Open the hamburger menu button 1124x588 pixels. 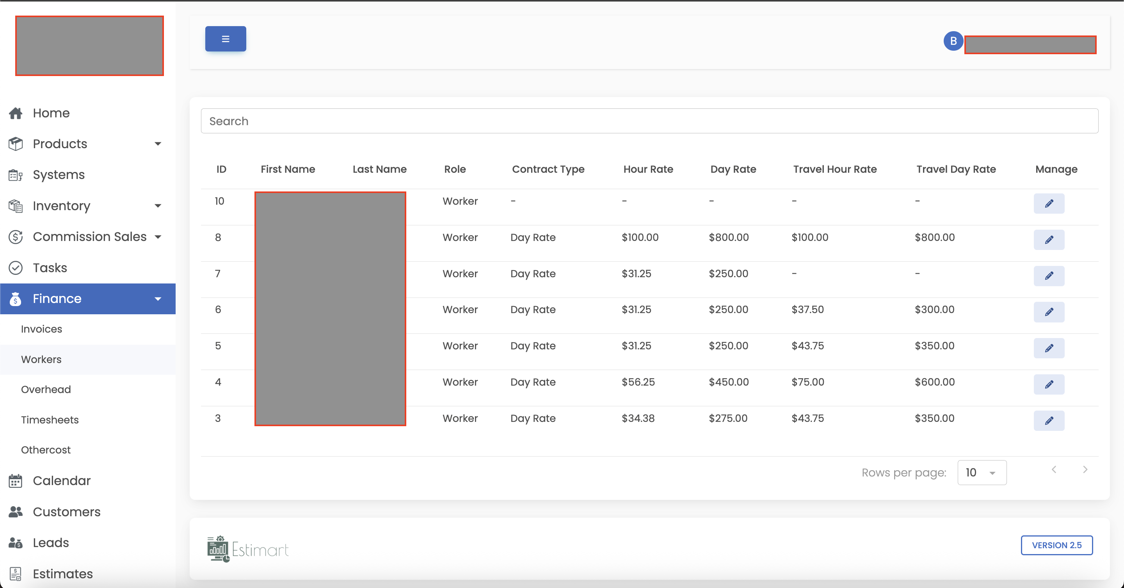tap(225, 38)
